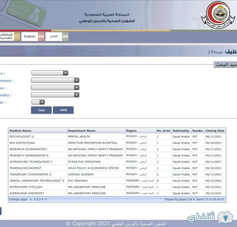Select the RESEARCH COORDINATOR II position
Viewport: 237px width, 227px height.
tap(29, 156)
